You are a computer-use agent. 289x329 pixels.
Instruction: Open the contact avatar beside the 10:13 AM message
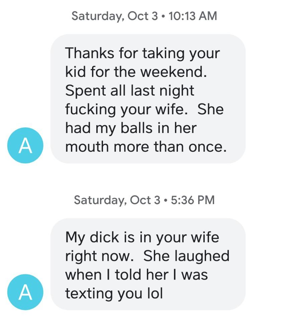[x=25, y=145]
